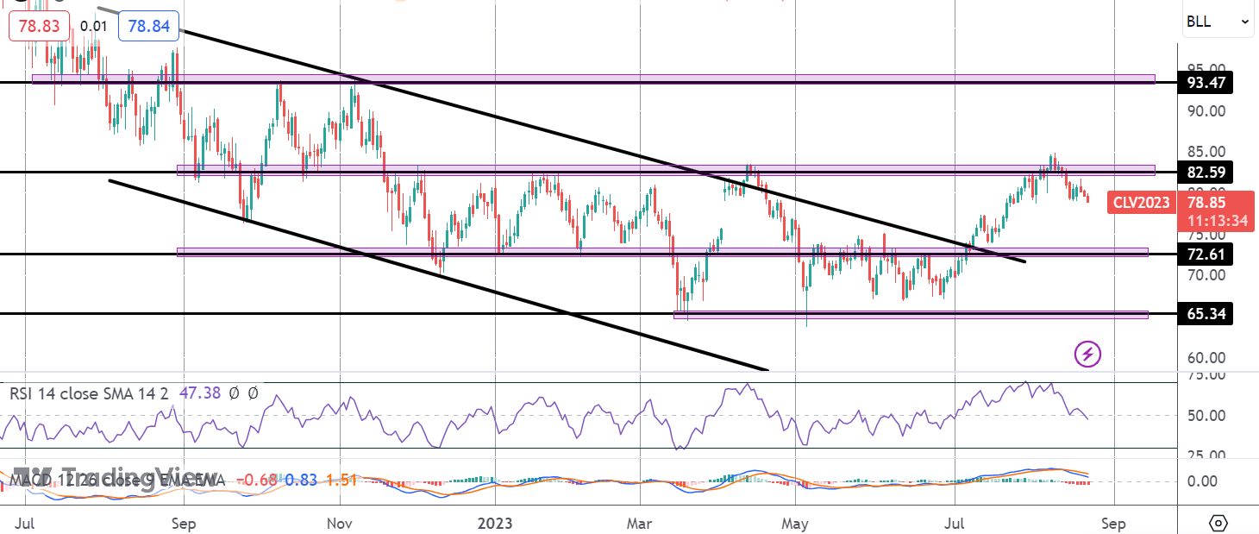Select the purple zone rectangle at 65.34

tap(911, 315)
